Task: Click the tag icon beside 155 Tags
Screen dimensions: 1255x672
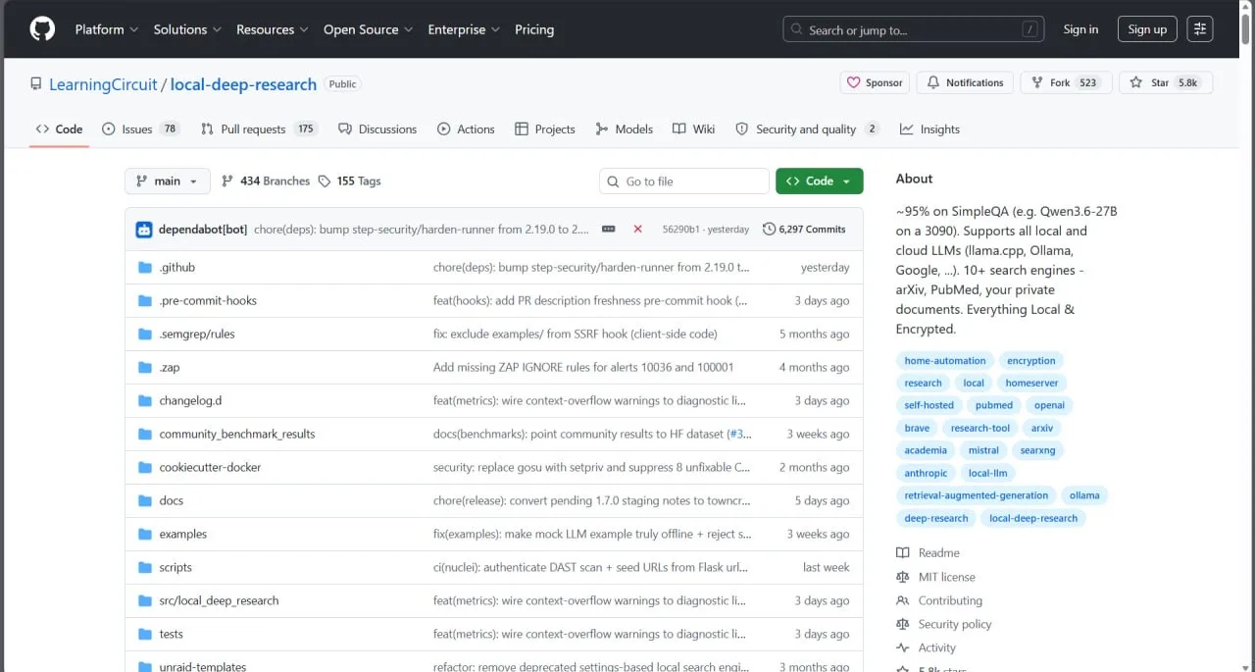Action: click(325, 181)
